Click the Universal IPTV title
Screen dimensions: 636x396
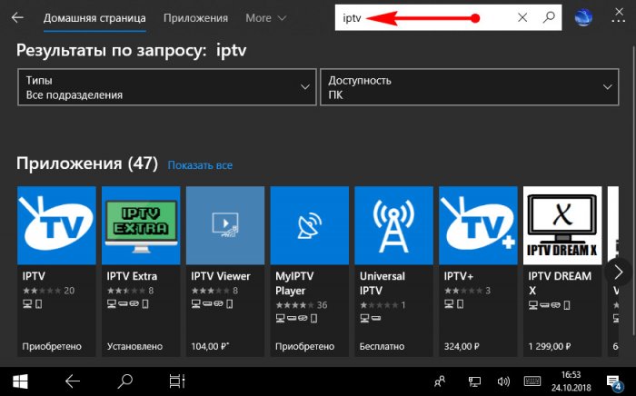point(383,283)
